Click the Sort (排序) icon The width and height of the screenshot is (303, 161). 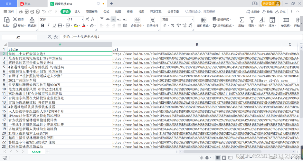(262, 22)
